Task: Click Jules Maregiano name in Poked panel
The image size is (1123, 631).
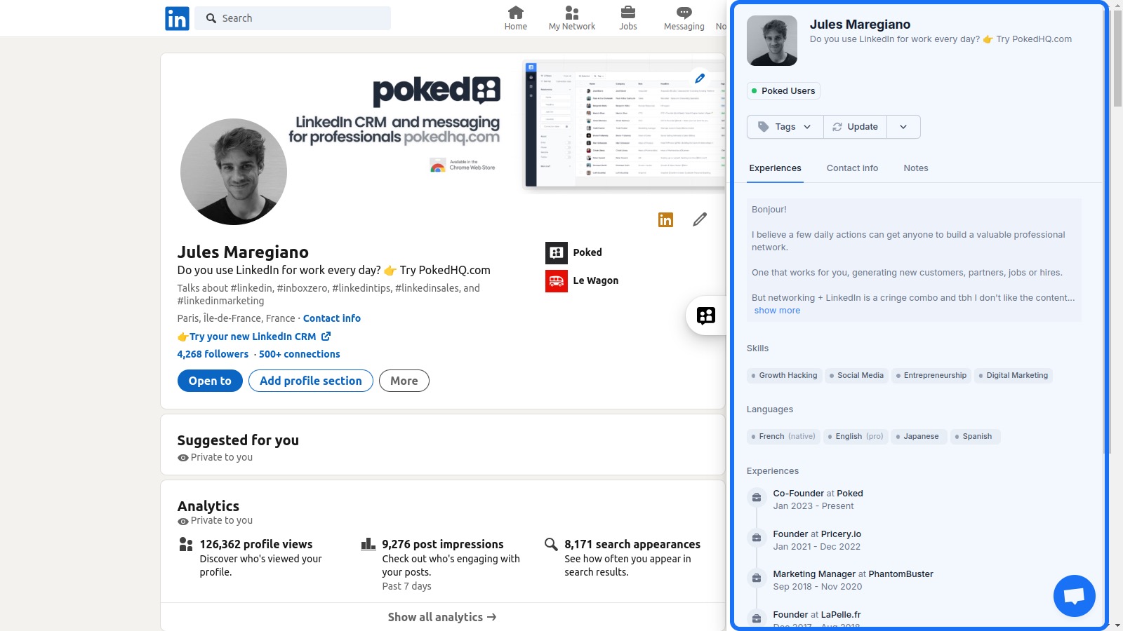Action: (x=860, y=25)
